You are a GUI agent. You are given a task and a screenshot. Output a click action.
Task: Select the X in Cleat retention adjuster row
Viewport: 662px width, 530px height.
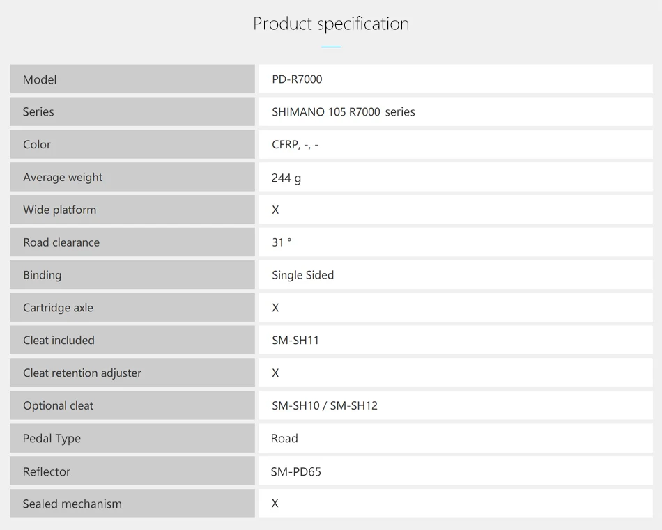click(275, 373)
